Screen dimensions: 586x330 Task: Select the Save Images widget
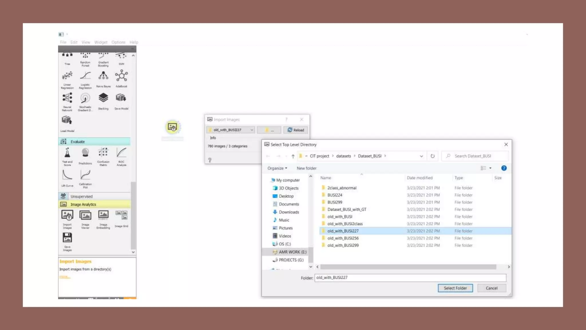[x=67, y=241]
